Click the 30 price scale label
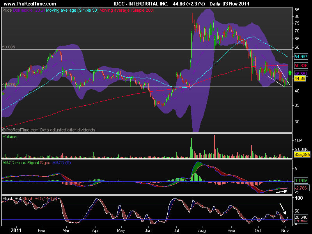 point(297,122)
